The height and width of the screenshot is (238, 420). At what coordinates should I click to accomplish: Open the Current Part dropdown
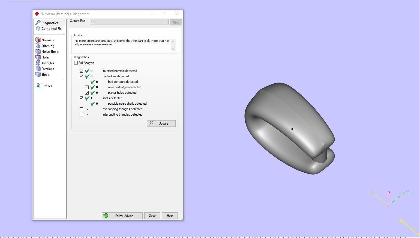click(x=129, y=22)
